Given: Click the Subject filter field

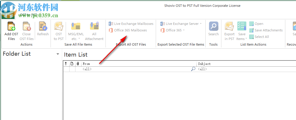Looking at the screenshot, I should [x=247, y=69].
